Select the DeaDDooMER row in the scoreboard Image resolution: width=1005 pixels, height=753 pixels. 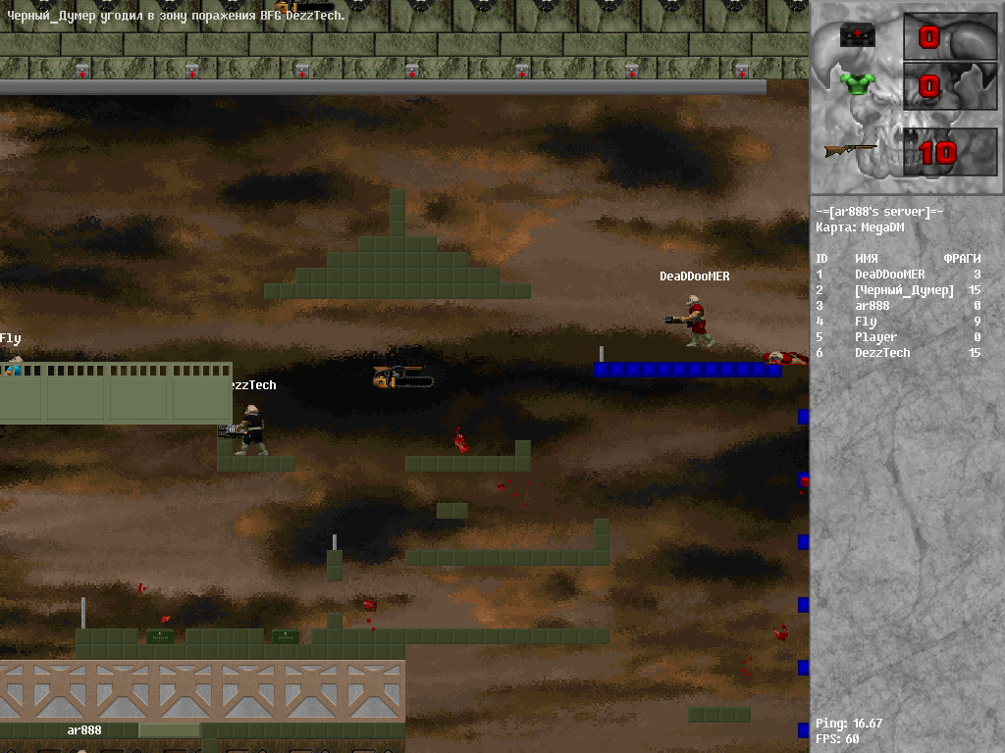click(898, 275)
